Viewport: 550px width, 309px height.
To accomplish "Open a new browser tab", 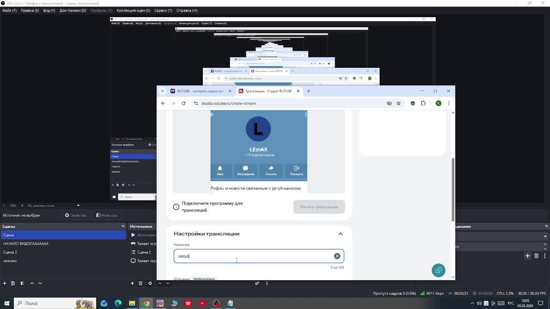I will pyautogui.click(x=308, y=91).
